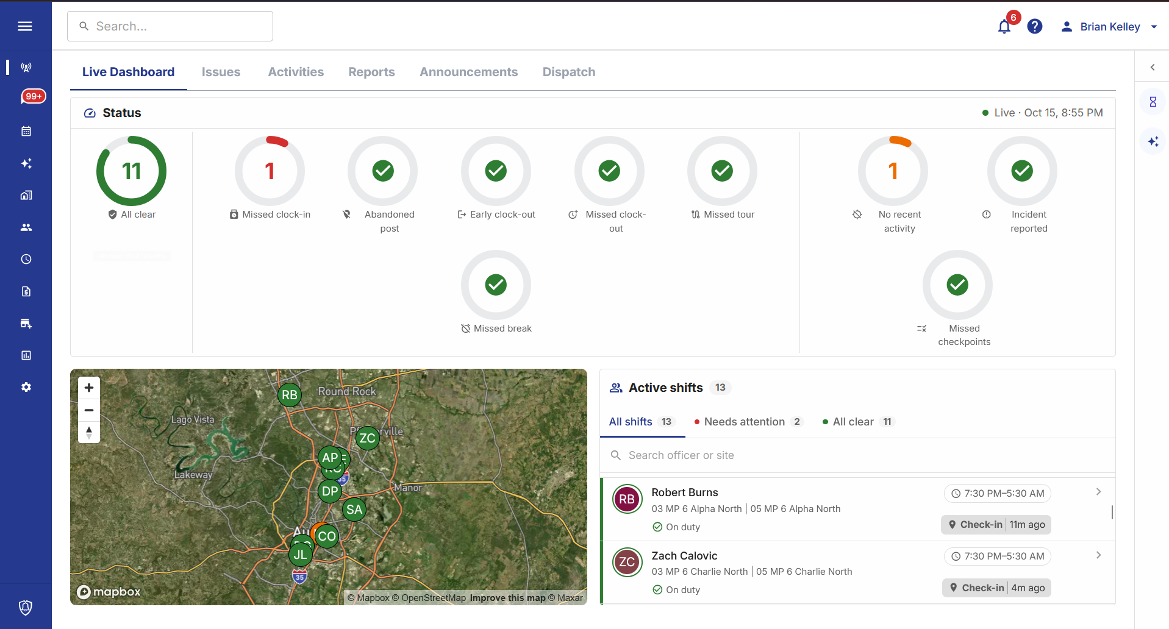Open the invoice document sidebar icon
This screenshot has width=1169, height=629.
click(x=26, y=291)
